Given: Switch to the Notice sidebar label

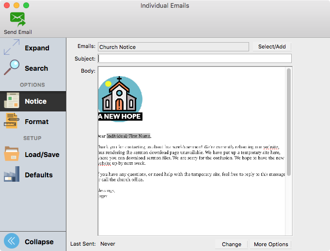Looking at the screenshot, I should pyautogui.click(x=36, y=101).
